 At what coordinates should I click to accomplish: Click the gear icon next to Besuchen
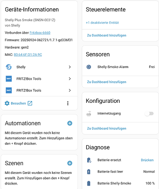(7, 103)
